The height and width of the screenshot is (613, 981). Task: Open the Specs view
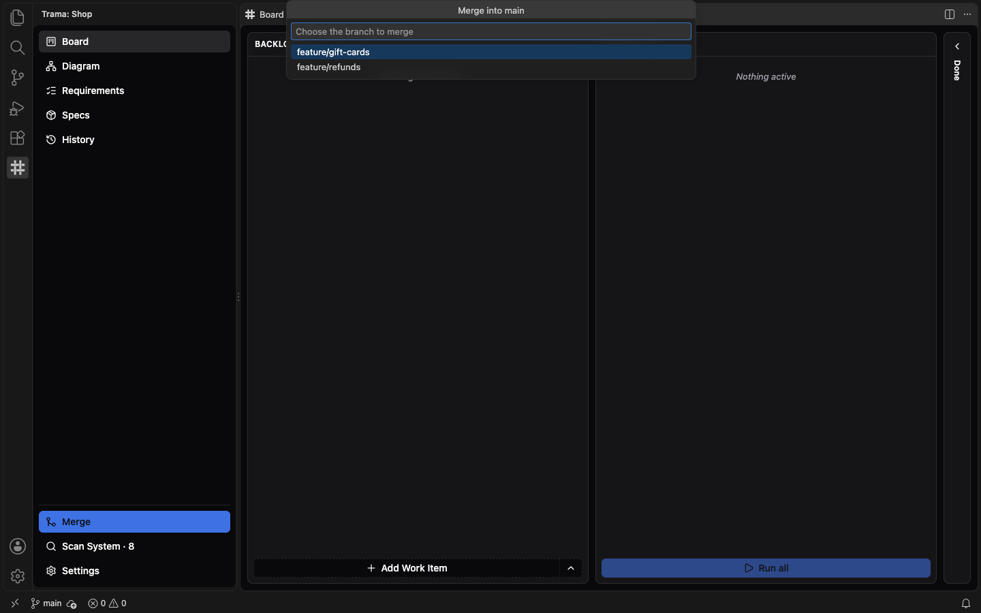[x=134, y=115]
